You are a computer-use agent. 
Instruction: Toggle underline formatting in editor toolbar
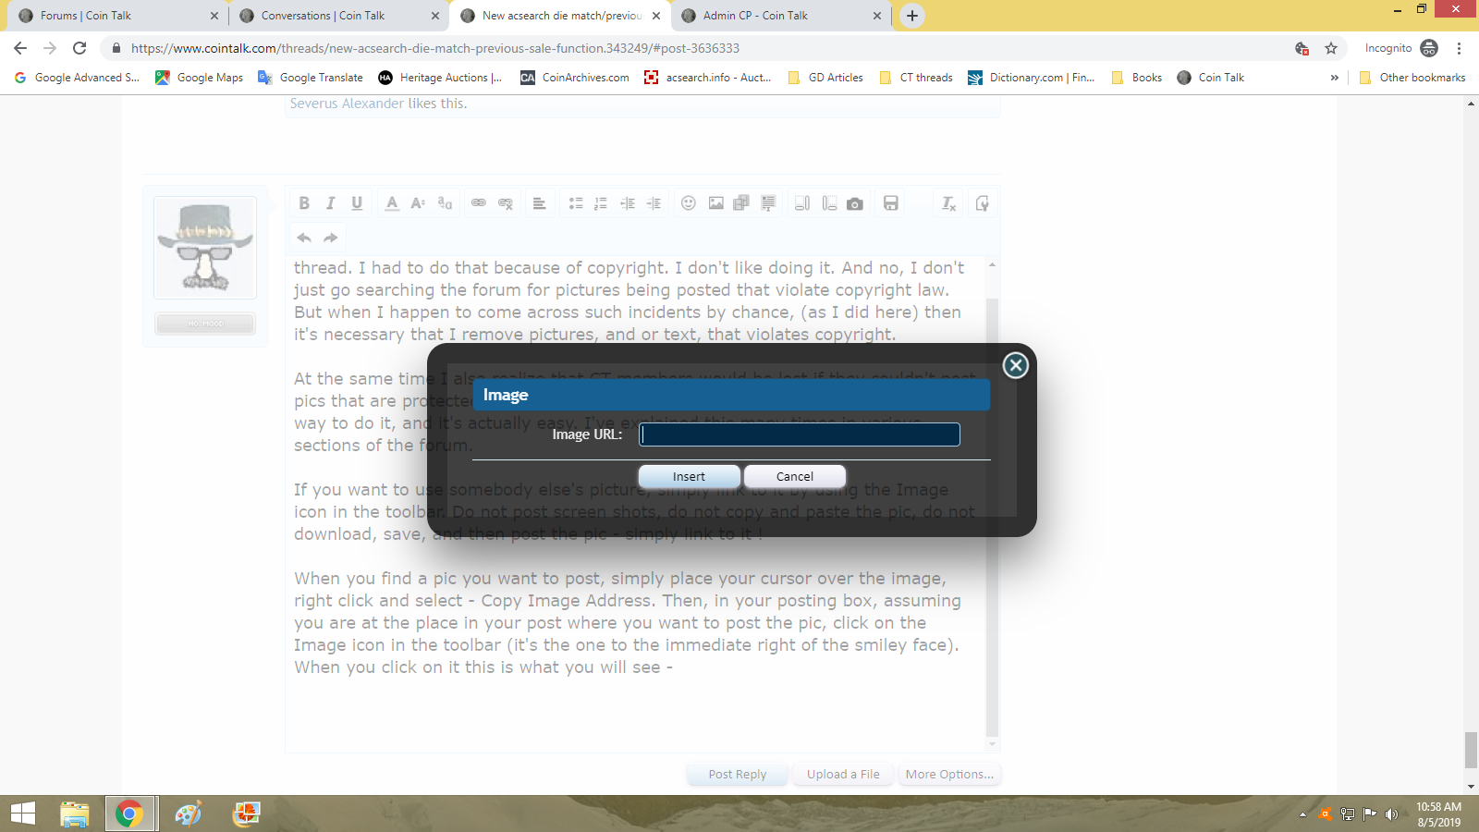click(x=357, y=203)
